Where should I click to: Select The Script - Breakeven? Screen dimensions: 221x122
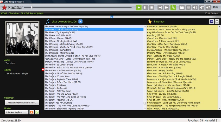94,85
